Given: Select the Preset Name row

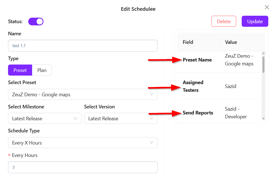Looking at the screenshot, I should point(197,60).
